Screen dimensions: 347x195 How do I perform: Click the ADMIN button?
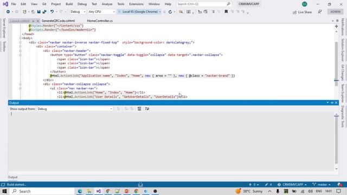(x=335, y=12)
